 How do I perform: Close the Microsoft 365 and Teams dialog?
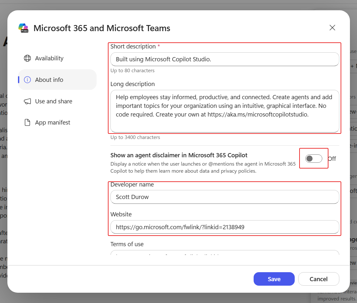(332, 28)
